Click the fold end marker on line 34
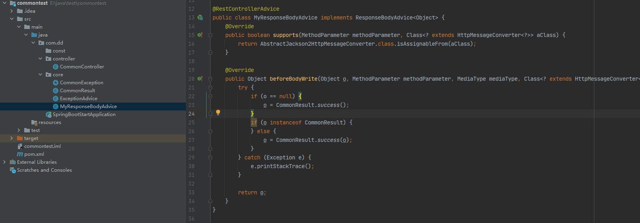Screen dimensions: 640x223 (x=210, y=201)
